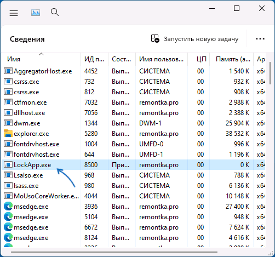Click the horizontal scrollbar thumb
275x257 pixels.
pyautogui.click(x=114, y=252)
